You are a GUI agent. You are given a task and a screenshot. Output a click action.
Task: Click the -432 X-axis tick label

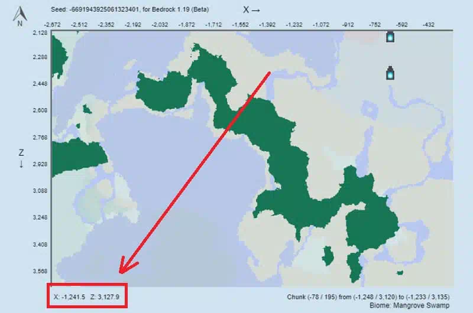tap(428, 25)
